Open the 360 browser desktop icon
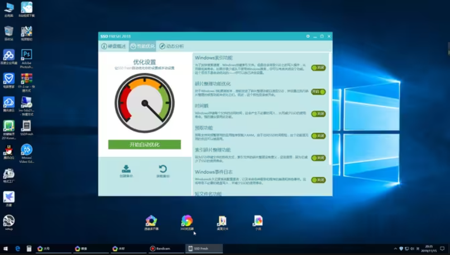The width and height of the screenshot is (450, 255). (x=187, y=223)
